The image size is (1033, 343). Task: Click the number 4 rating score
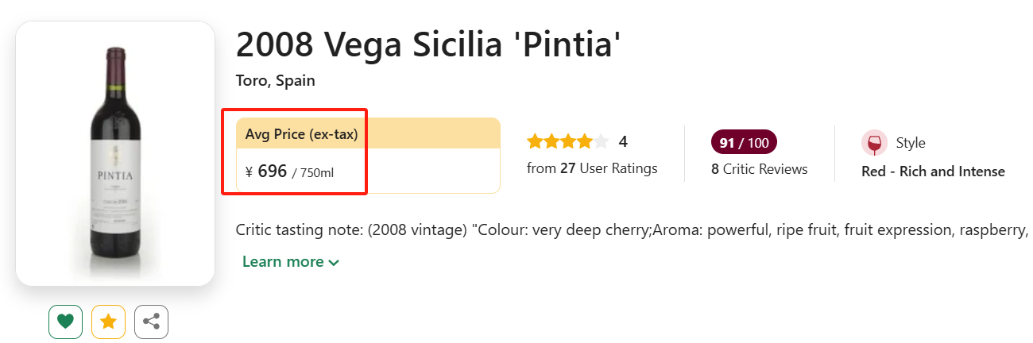tap(623, 142)
